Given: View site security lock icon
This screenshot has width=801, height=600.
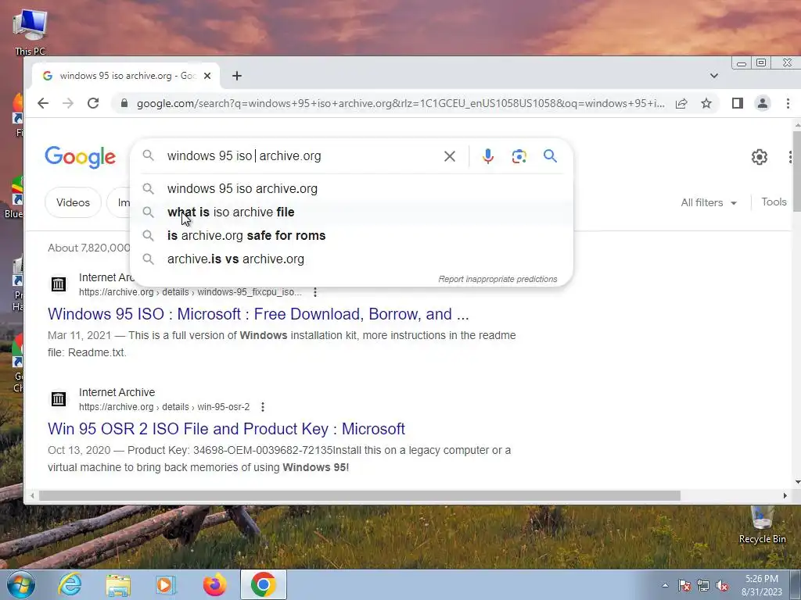Looking at the screenshot, I should click(x=124, y=104).
